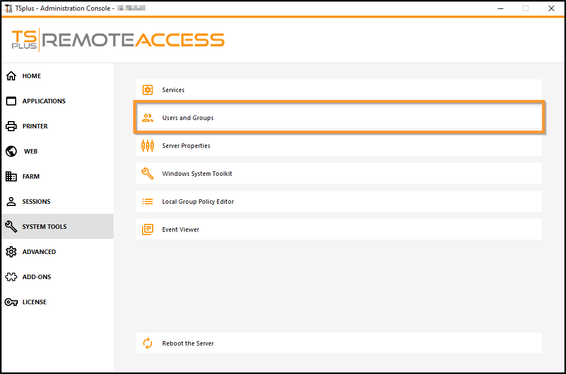
Task: Click the Users and Groups icon
Action: point(148,118)
